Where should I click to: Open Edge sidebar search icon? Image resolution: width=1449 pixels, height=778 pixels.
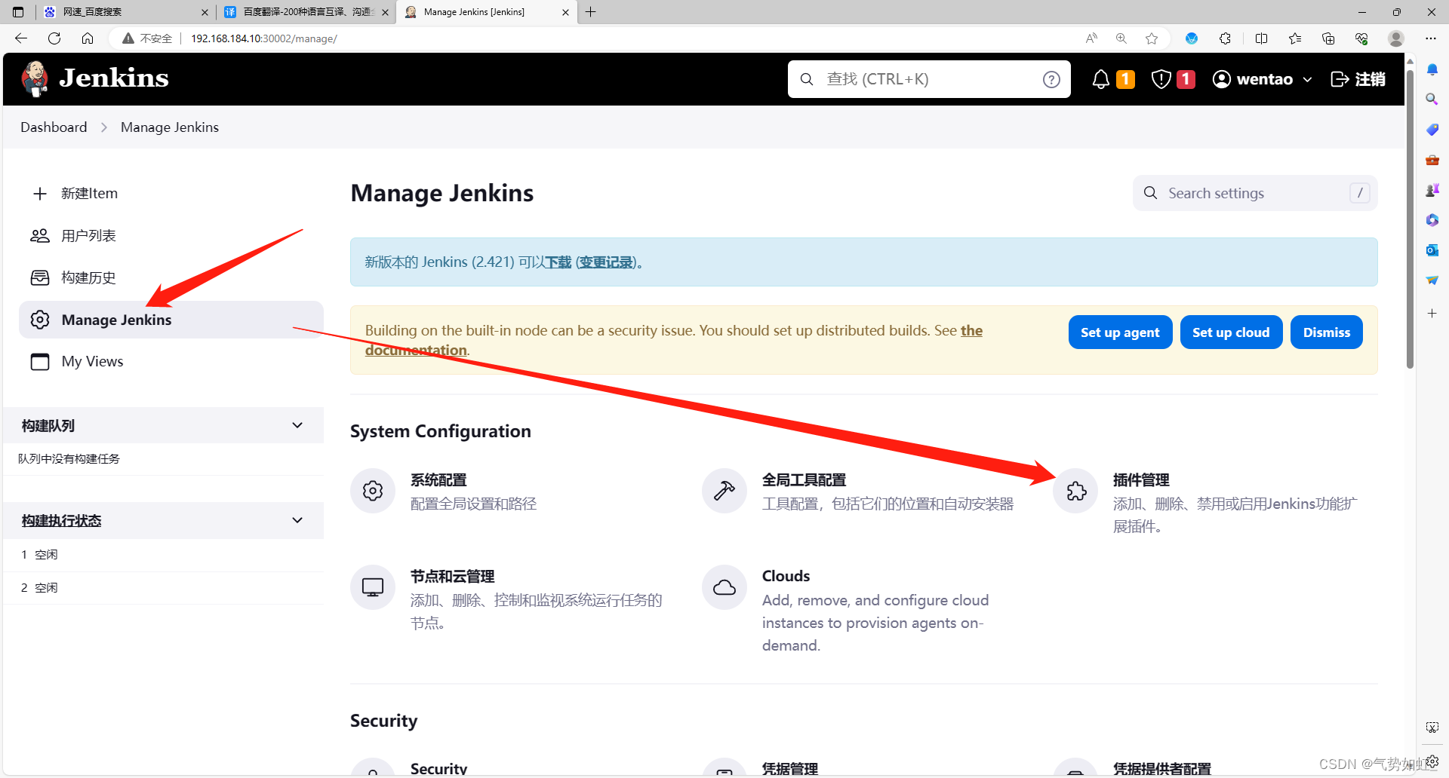pyautogui.click(x=1432, y=99)
